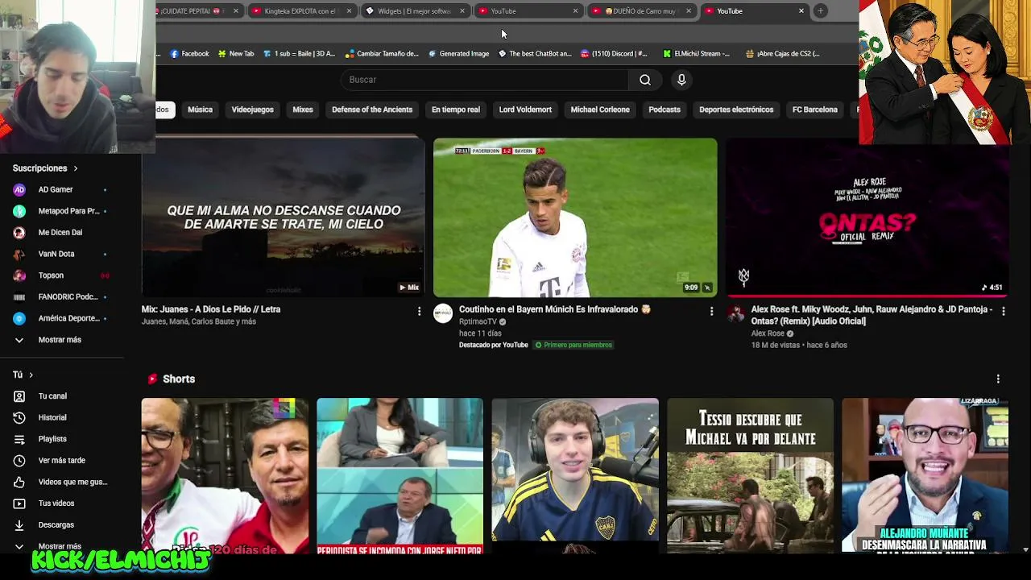Click the Descargas download icon
Screen dimensions: 1031x580
(19, 524)
